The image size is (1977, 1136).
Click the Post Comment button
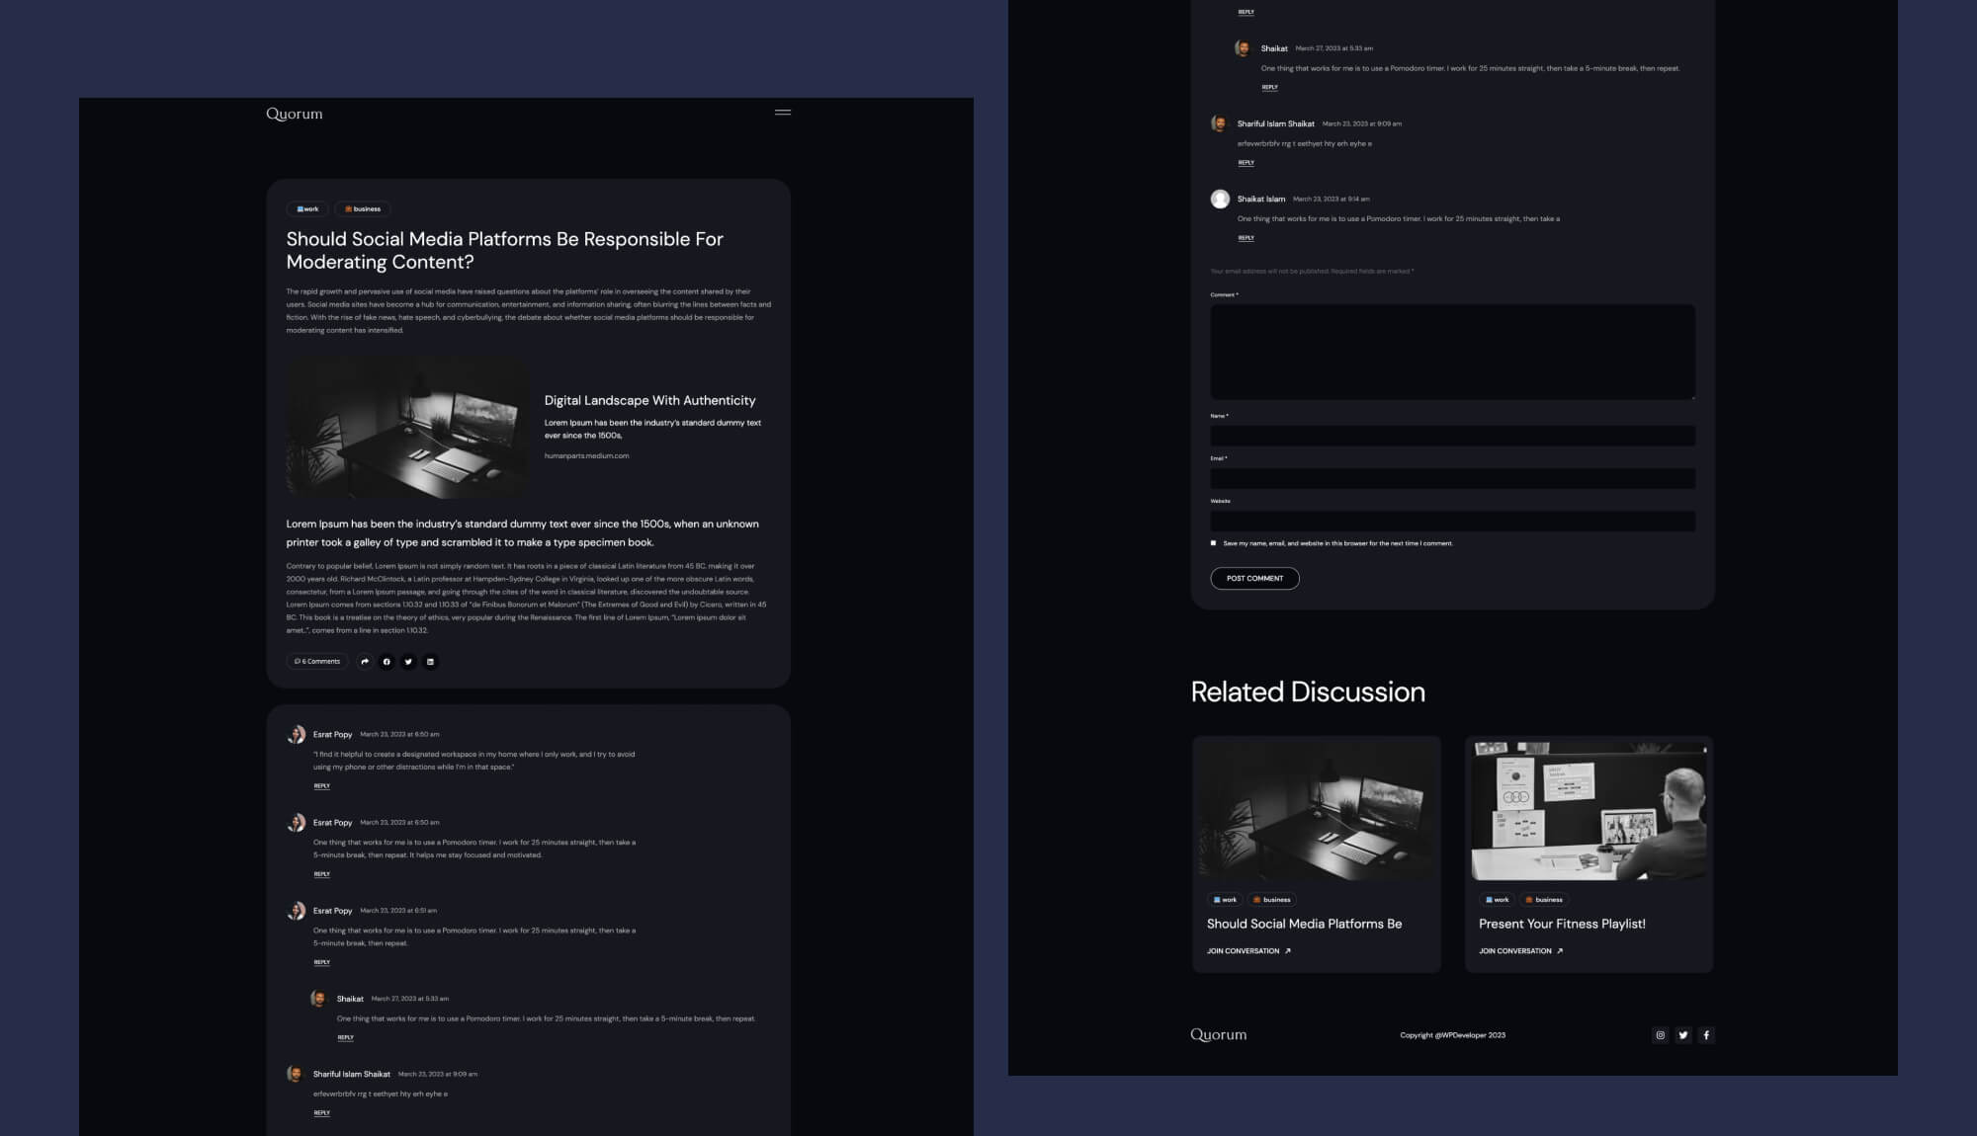pos(1254,578)
